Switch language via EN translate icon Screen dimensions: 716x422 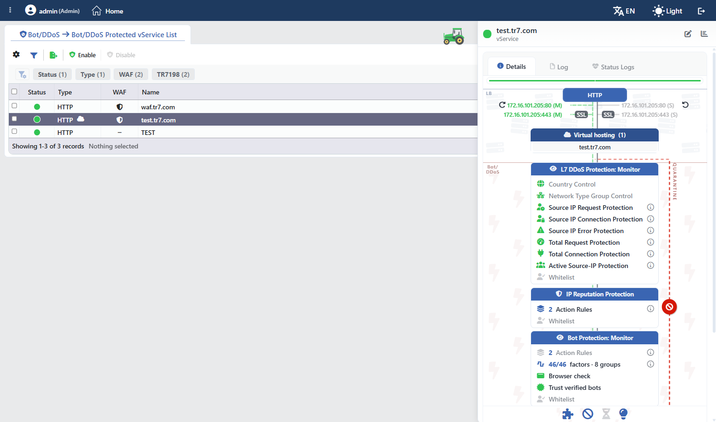coord(624,11)
